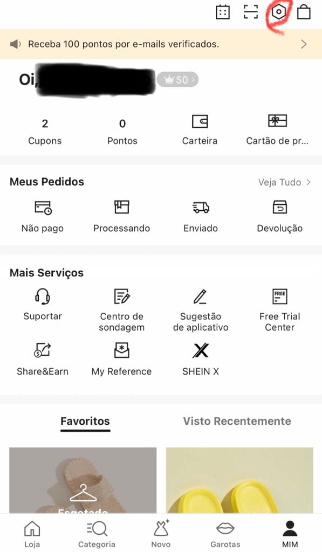The image size is (322, 552).
Task: Open the 2 Cupons counter
Action: pos(45,132)
